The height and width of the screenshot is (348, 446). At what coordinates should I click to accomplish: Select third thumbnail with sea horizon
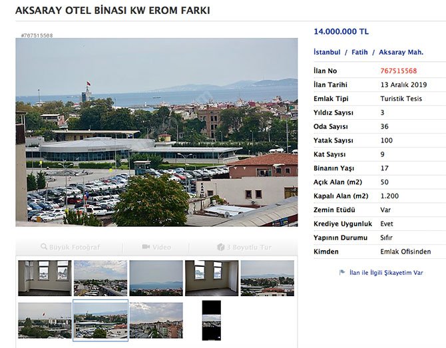(156, 278)
